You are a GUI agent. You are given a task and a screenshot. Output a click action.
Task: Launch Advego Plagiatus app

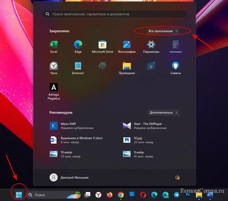[x=54, y=92]
